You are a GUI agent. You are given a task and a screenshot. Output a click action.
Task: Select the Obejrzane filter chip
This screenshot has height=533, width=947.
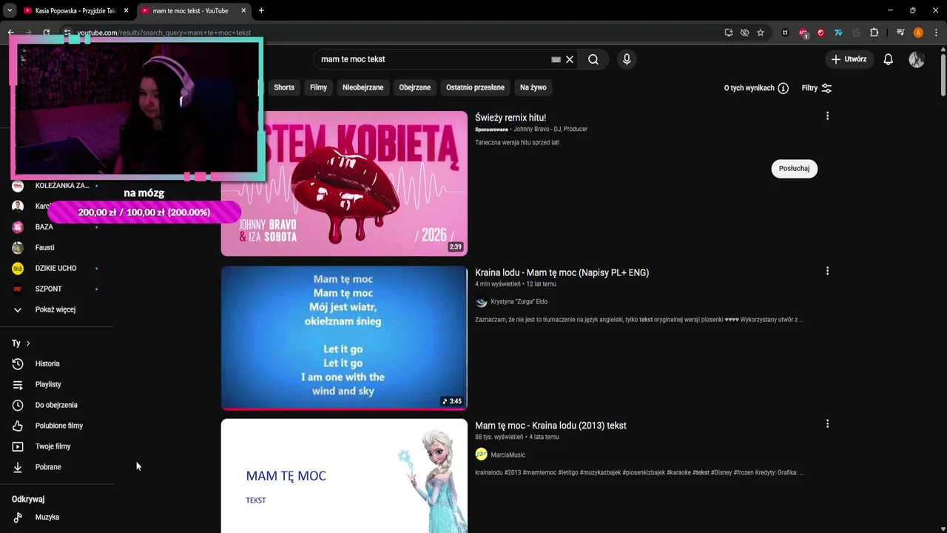414,87
